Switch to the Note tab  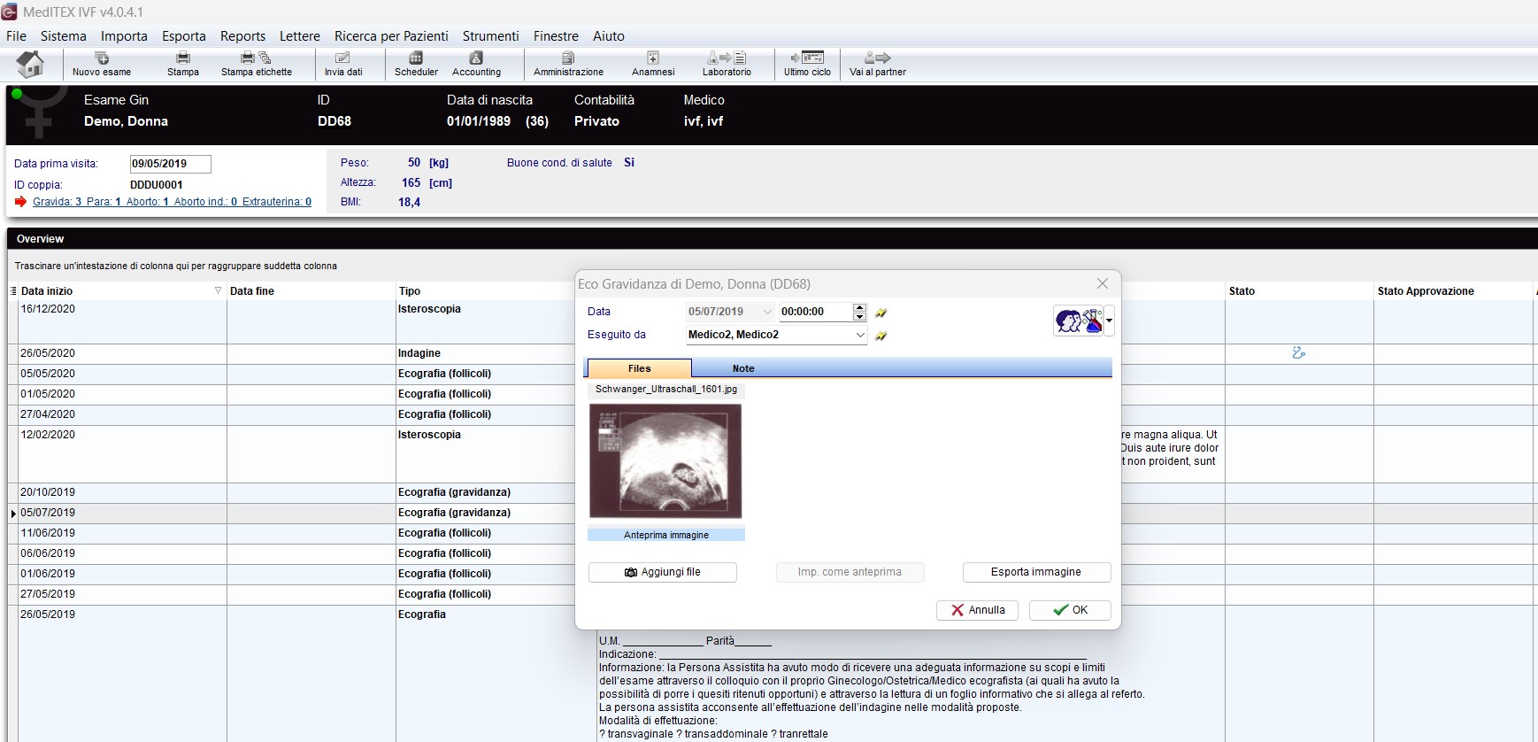[743, 368]
